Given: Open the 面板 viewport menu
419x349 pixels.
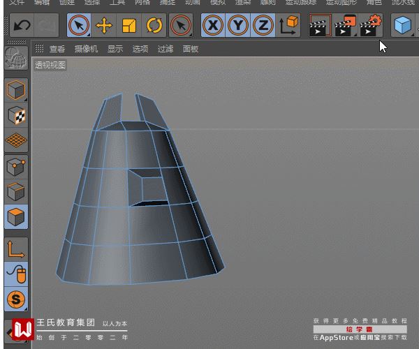Looking at the screenshot, I should pos(191,49).
